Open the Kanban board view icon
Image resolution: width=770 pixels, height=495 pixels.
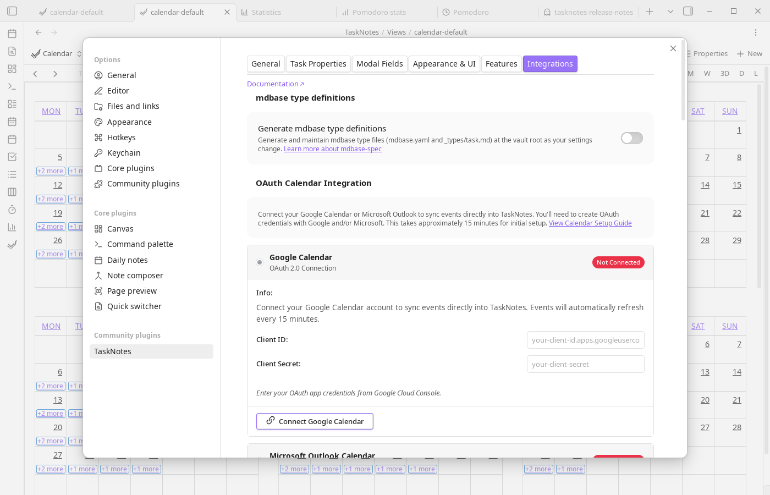[12, 192]
